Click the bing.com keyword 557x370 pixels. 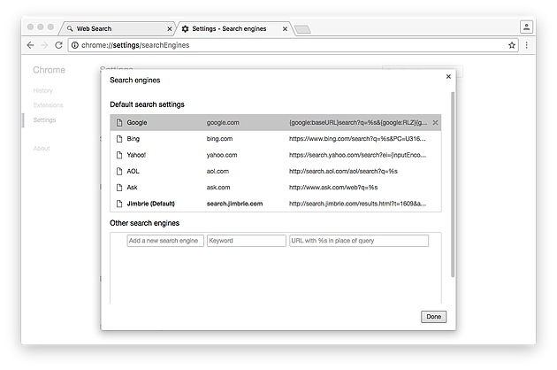coord(219,139)
